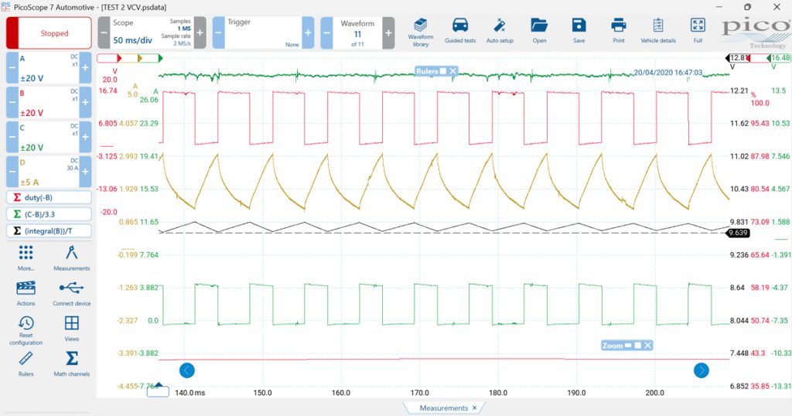This screenshot has height=416, width=792.
Task: Go to previous waveform with left blue arrow
Action: pyautogui.click(x=187, y=370)
